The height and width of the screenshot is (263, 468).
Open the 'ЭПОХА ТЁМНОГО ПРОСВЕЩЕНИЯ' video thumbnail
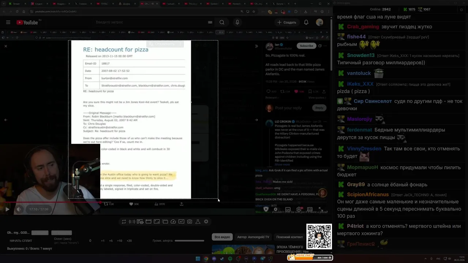coord(243,249)
